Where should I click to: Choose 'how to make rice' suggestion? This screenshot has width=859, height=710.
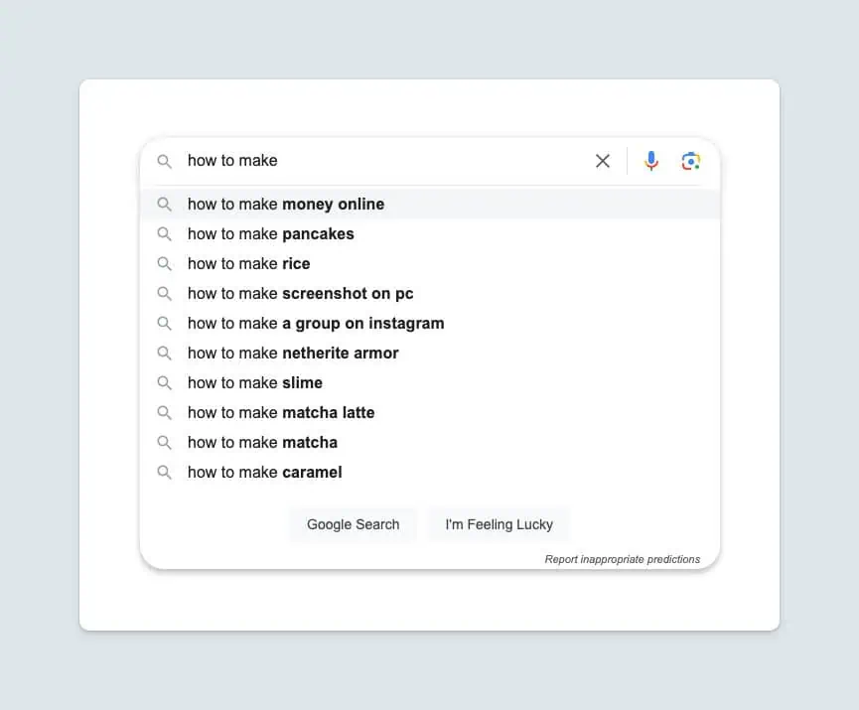coord(249,264)
